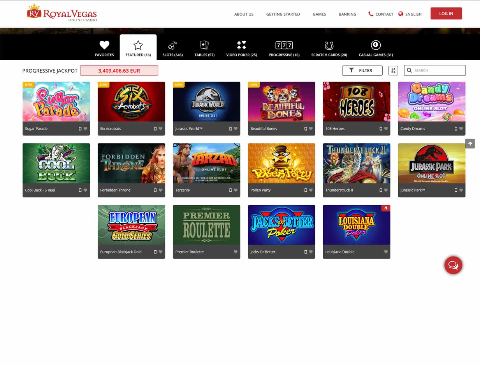Switch to Scratch Cards (20) tab
Viewport: 480px width, 365px height.
[329, 48]
